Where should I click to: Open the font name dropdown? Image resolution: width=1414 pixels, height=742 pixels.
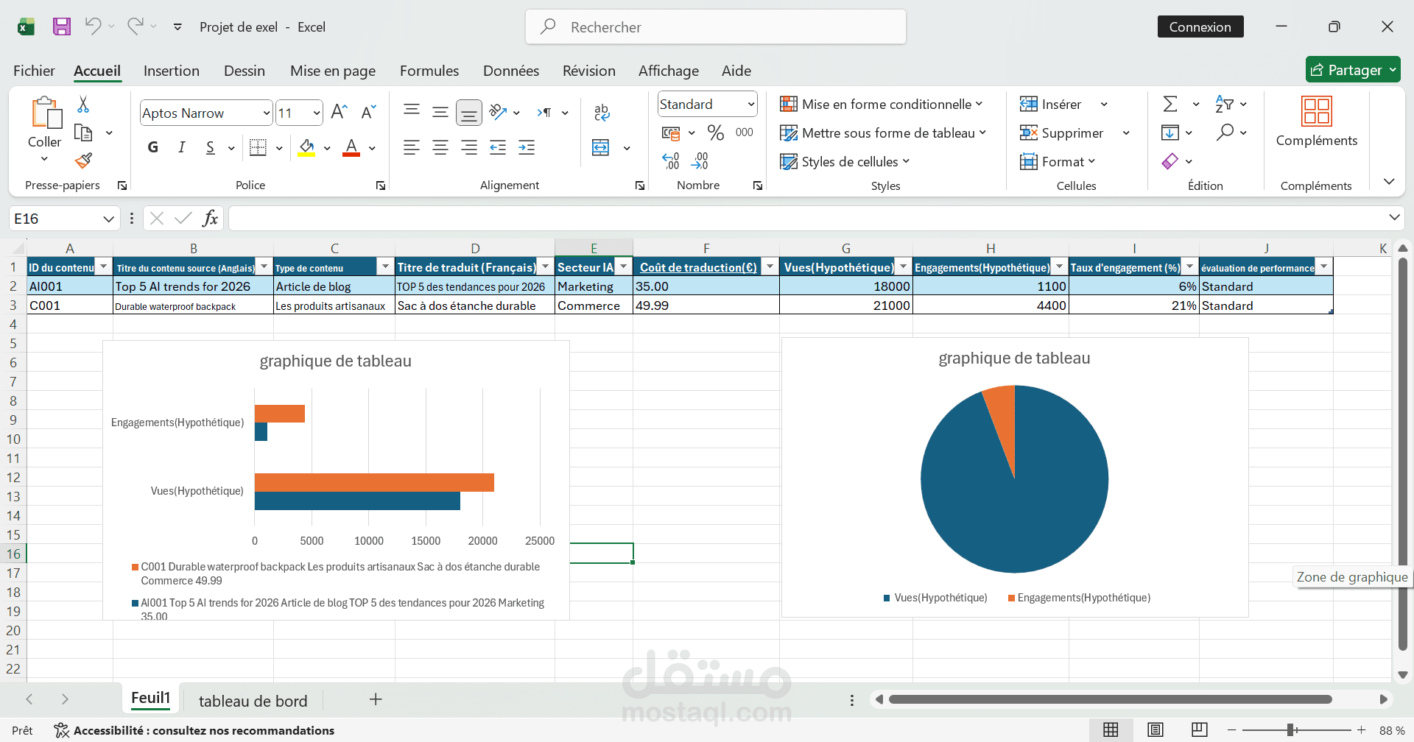[x=267, y=113]
